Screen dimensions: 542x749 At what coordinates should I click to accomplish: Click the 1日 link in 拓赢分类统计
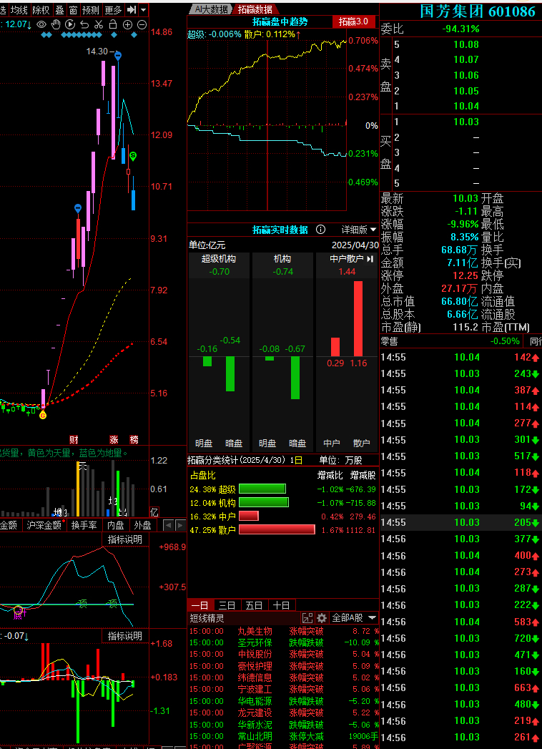[296, 461]
